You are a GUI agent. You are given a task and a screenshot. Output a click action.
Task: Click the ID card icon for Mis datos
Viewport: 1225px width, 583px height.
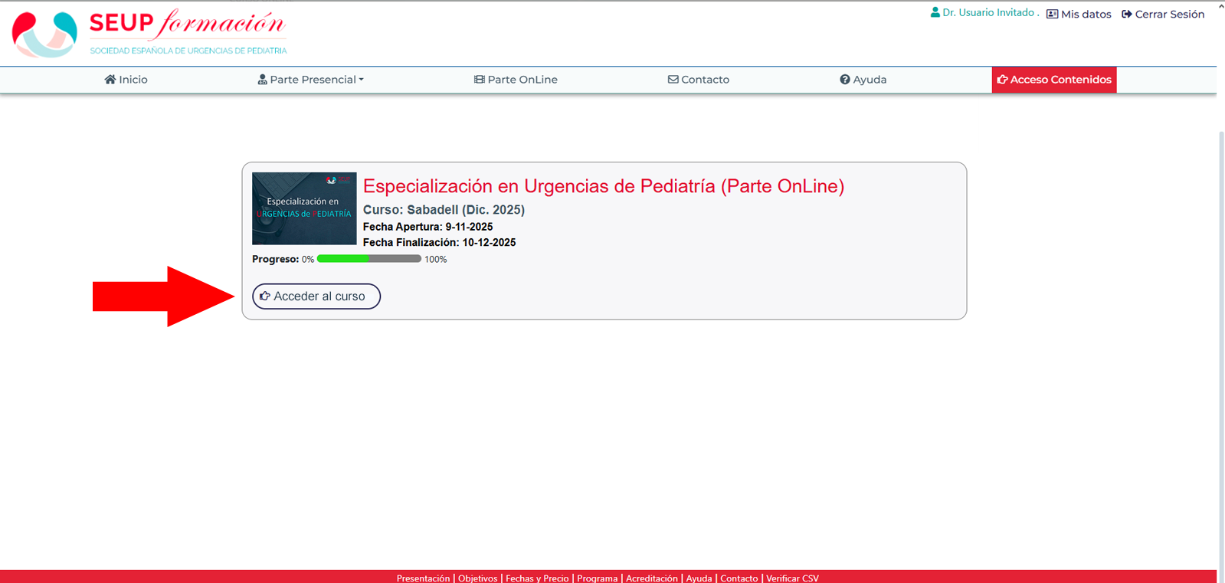(1052, 15)
